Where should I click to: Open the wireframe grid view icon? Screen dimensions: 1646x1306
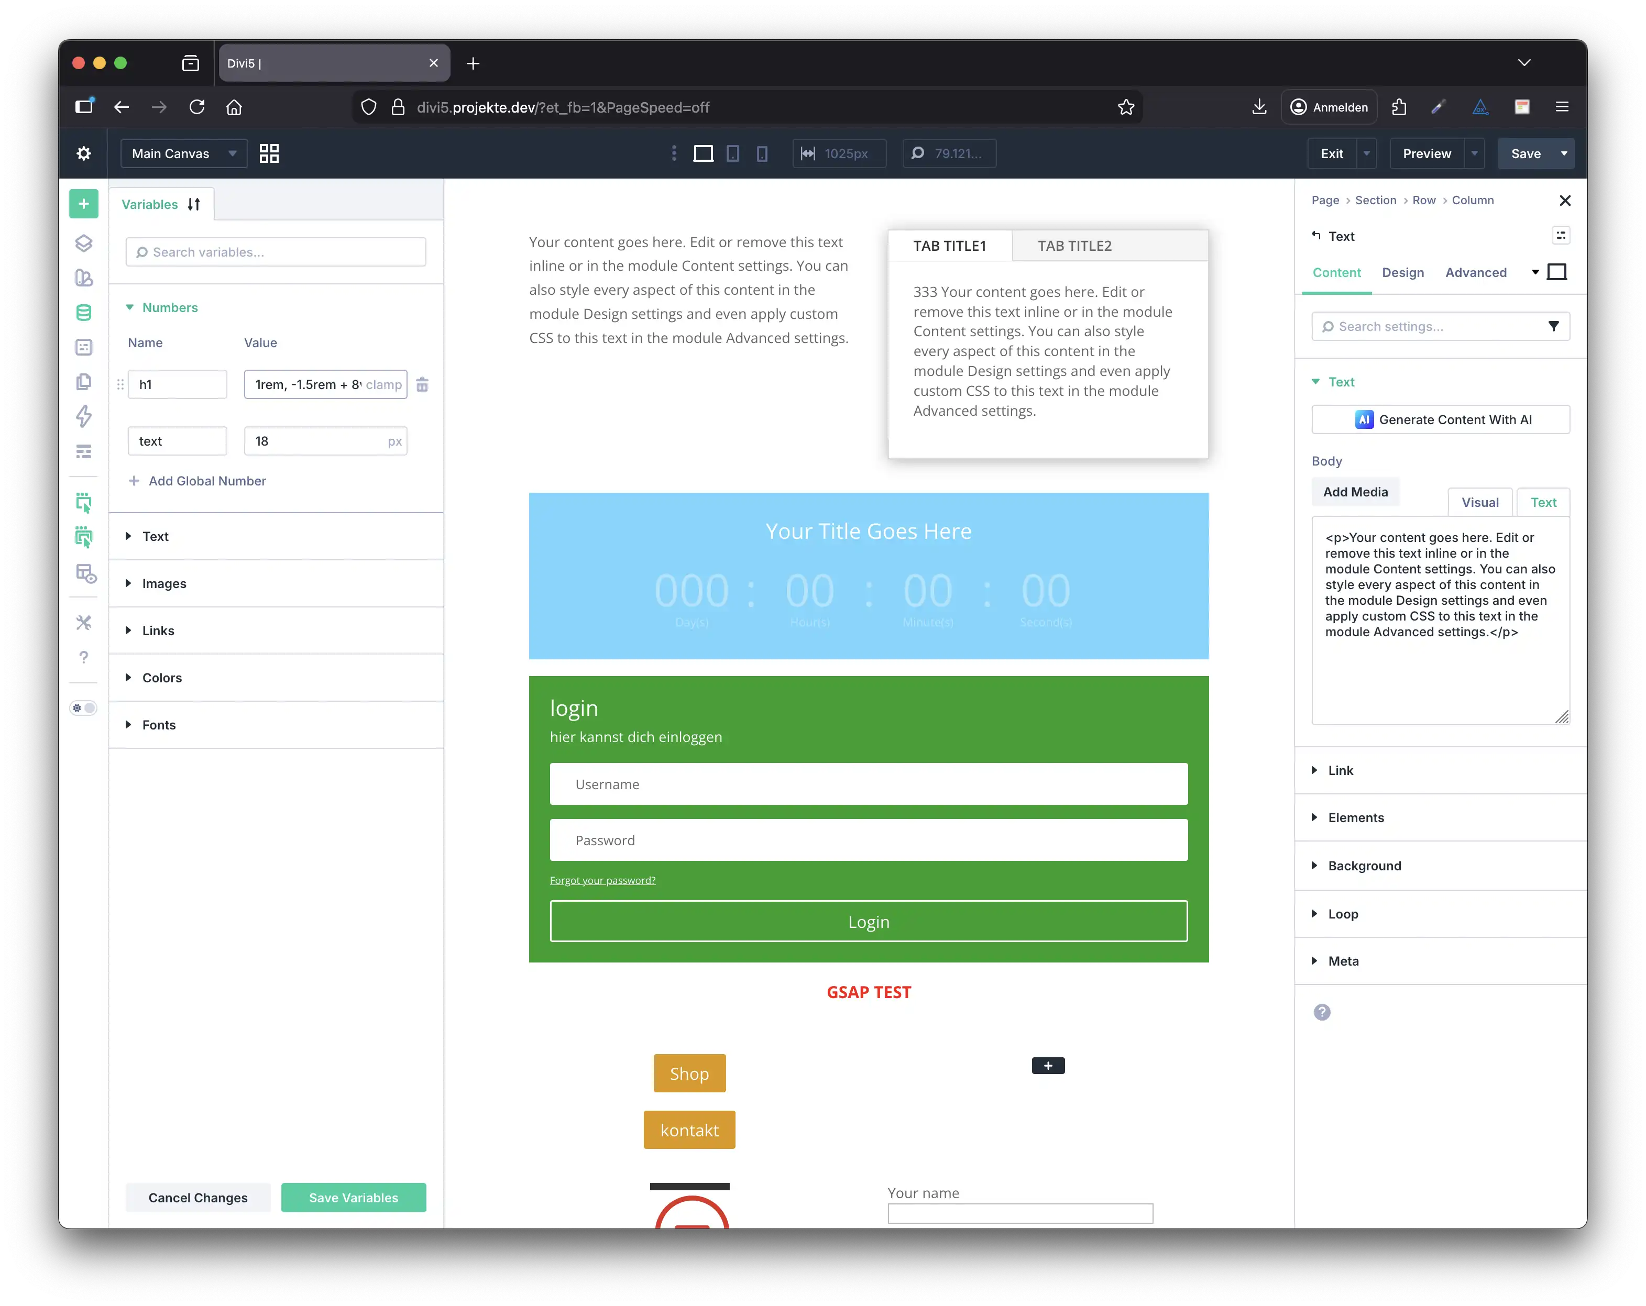click(x=269, y=153)
